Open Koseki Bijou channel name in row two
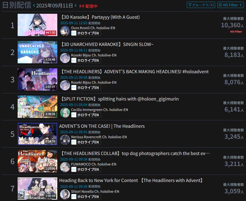246x201 pixels. tap(94, 55)
